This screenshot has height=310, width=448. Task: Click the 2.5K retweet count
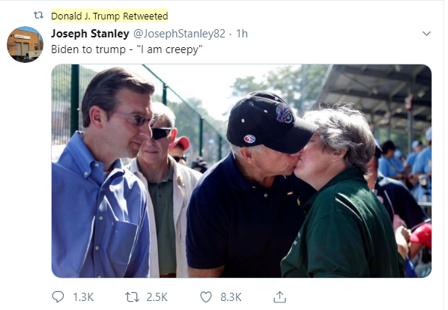[157, 297]
